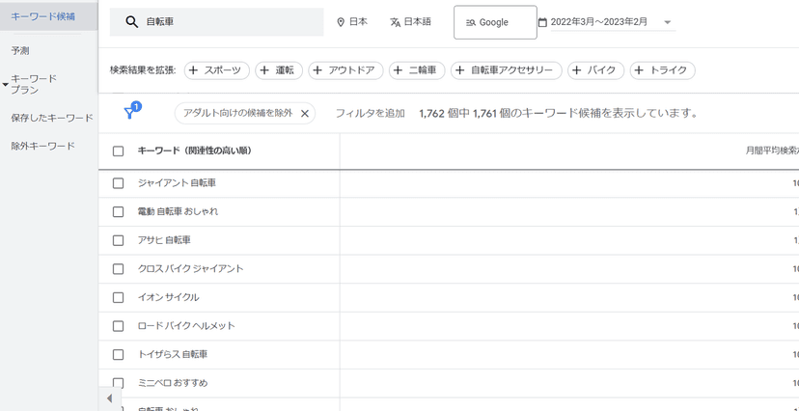
Task: Click keyword text ミニベロ おすすめ
Action: 173,382
